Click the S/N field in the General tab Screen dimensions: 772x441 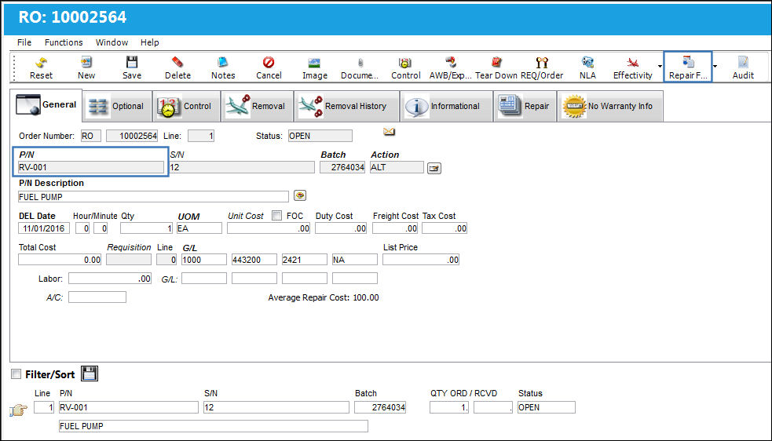(241, 167)
